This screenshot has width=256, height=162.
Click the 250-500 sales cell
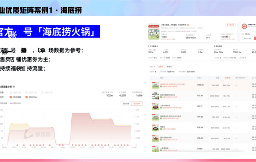point(216,117)
